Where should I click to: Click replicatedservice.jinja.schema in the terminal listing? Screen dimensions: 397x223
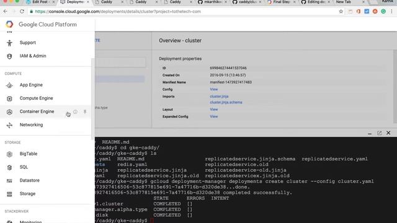(x=250, y=159)
